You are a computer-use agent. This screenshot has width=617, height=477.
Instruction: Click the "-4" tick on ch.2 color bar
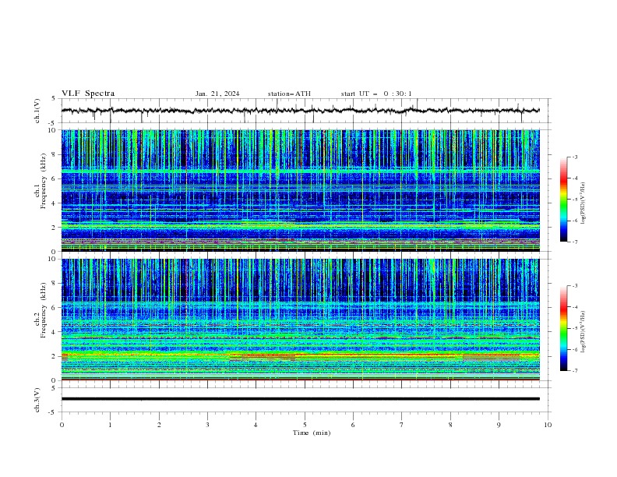pos(574,307)
